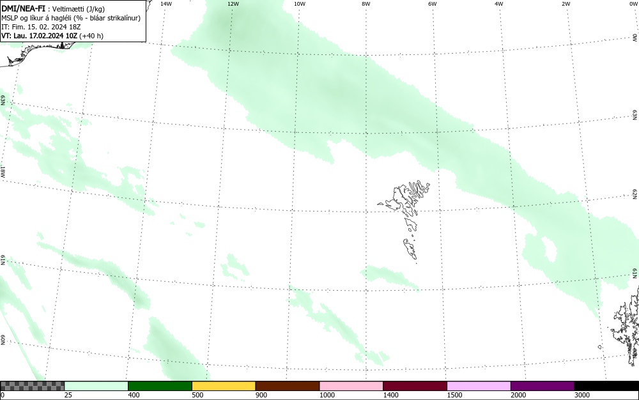Click the '4W' longitude label

pyautogui.click(x=499, y=4)
